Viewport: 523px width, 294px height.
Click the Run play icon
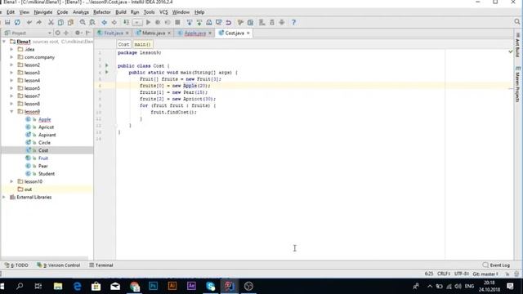click(x=149, y=22)
